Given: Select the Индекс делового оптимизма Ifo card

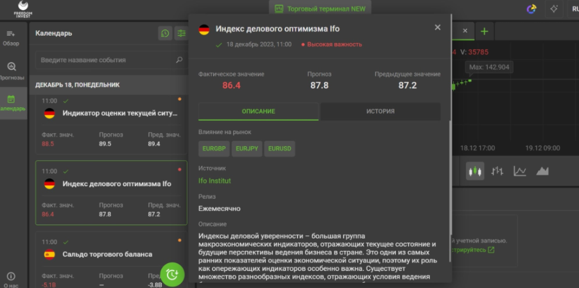Looking at the screenshot, I should (111, 192).
